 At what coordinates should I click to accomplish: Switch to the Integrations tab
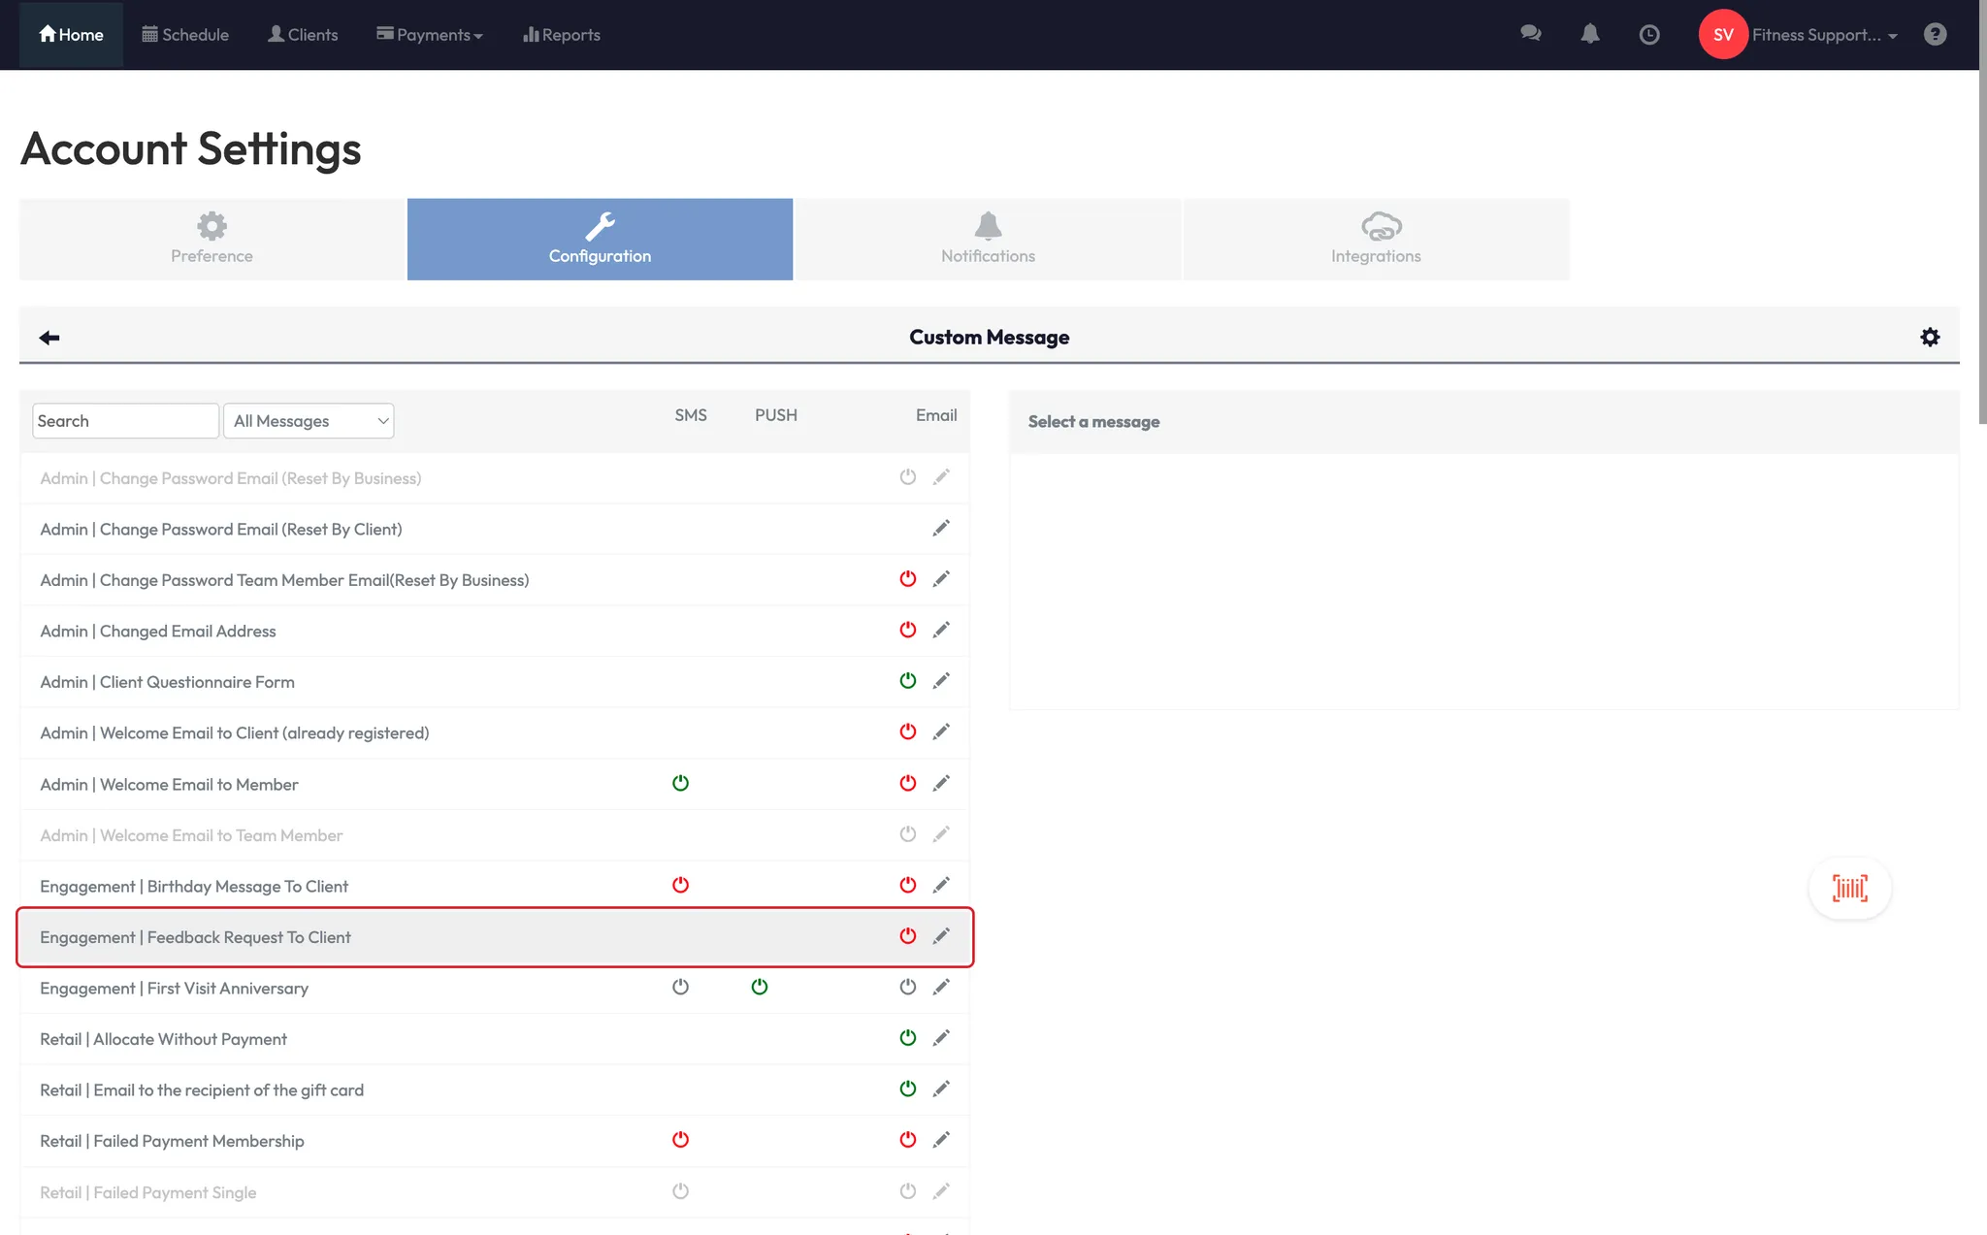point(1375,240)
